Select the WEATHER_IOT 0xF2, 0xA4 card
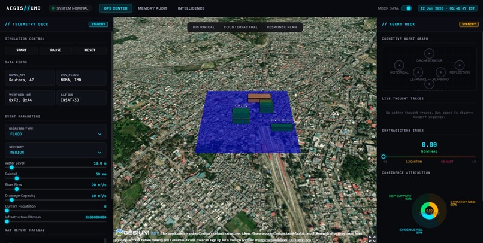 coord(29,98)
